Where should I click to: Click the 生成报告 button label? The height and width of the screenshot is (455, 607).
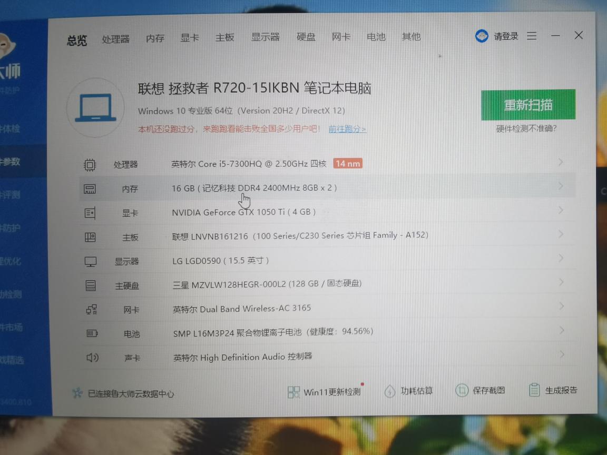561,390
